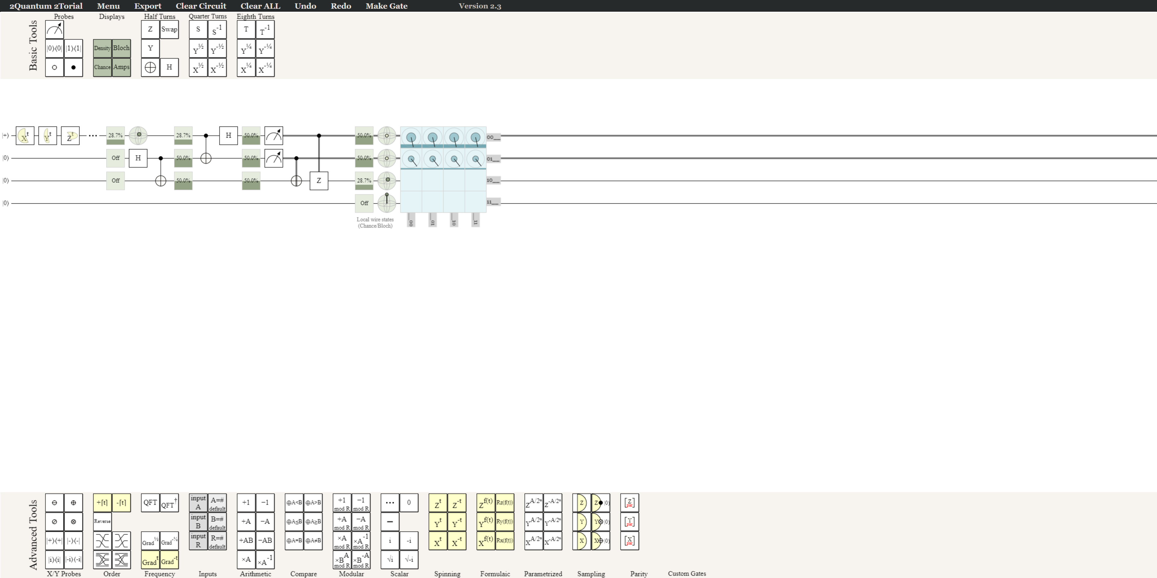Select the Measurement probe gate in Probes
Screen dimensions: 1157x578
(54, 30)
